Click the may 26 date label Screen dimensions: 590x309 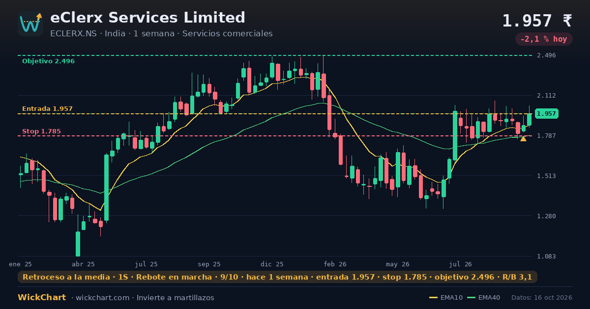coord(398,264)
